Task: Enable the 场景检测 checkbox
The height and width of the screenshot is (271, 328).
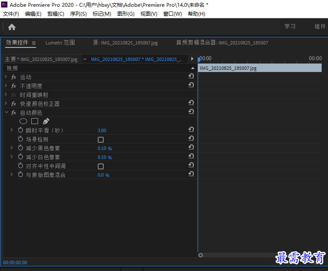Action: [101, 140]
